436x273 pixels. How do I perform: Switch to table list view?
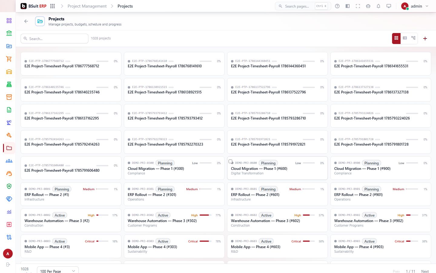tap(405, 38)
